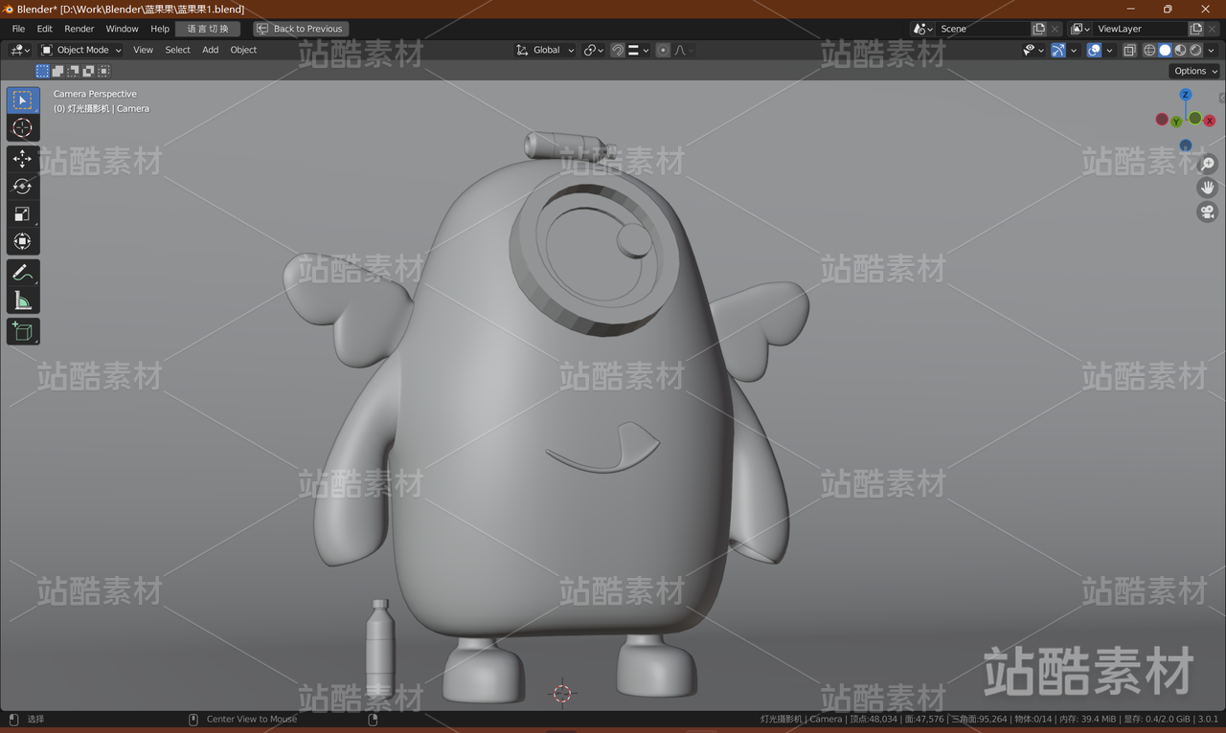Open the viewport View menu
This screenshot has height=733, width=1226.
click(143, 50)
